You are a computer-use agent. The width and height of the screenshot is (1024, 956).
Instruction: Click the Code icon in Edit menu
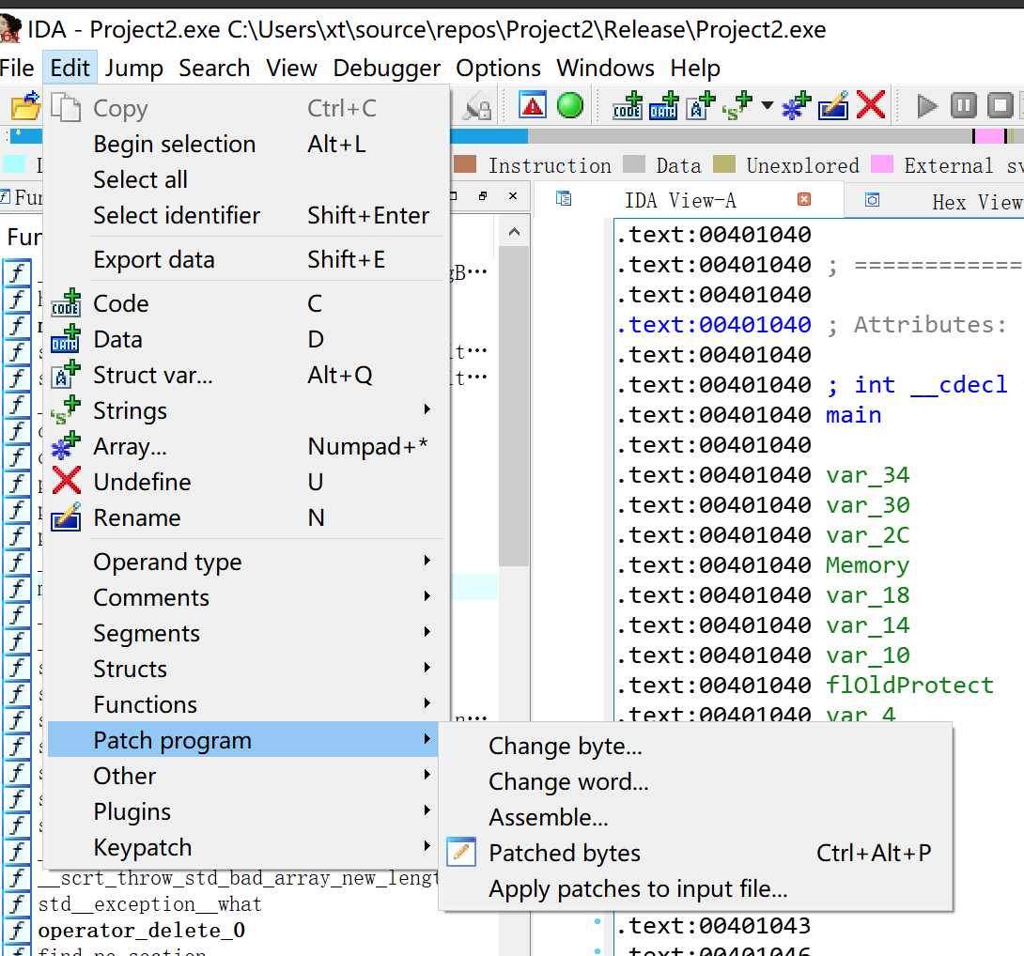[66, 303]
